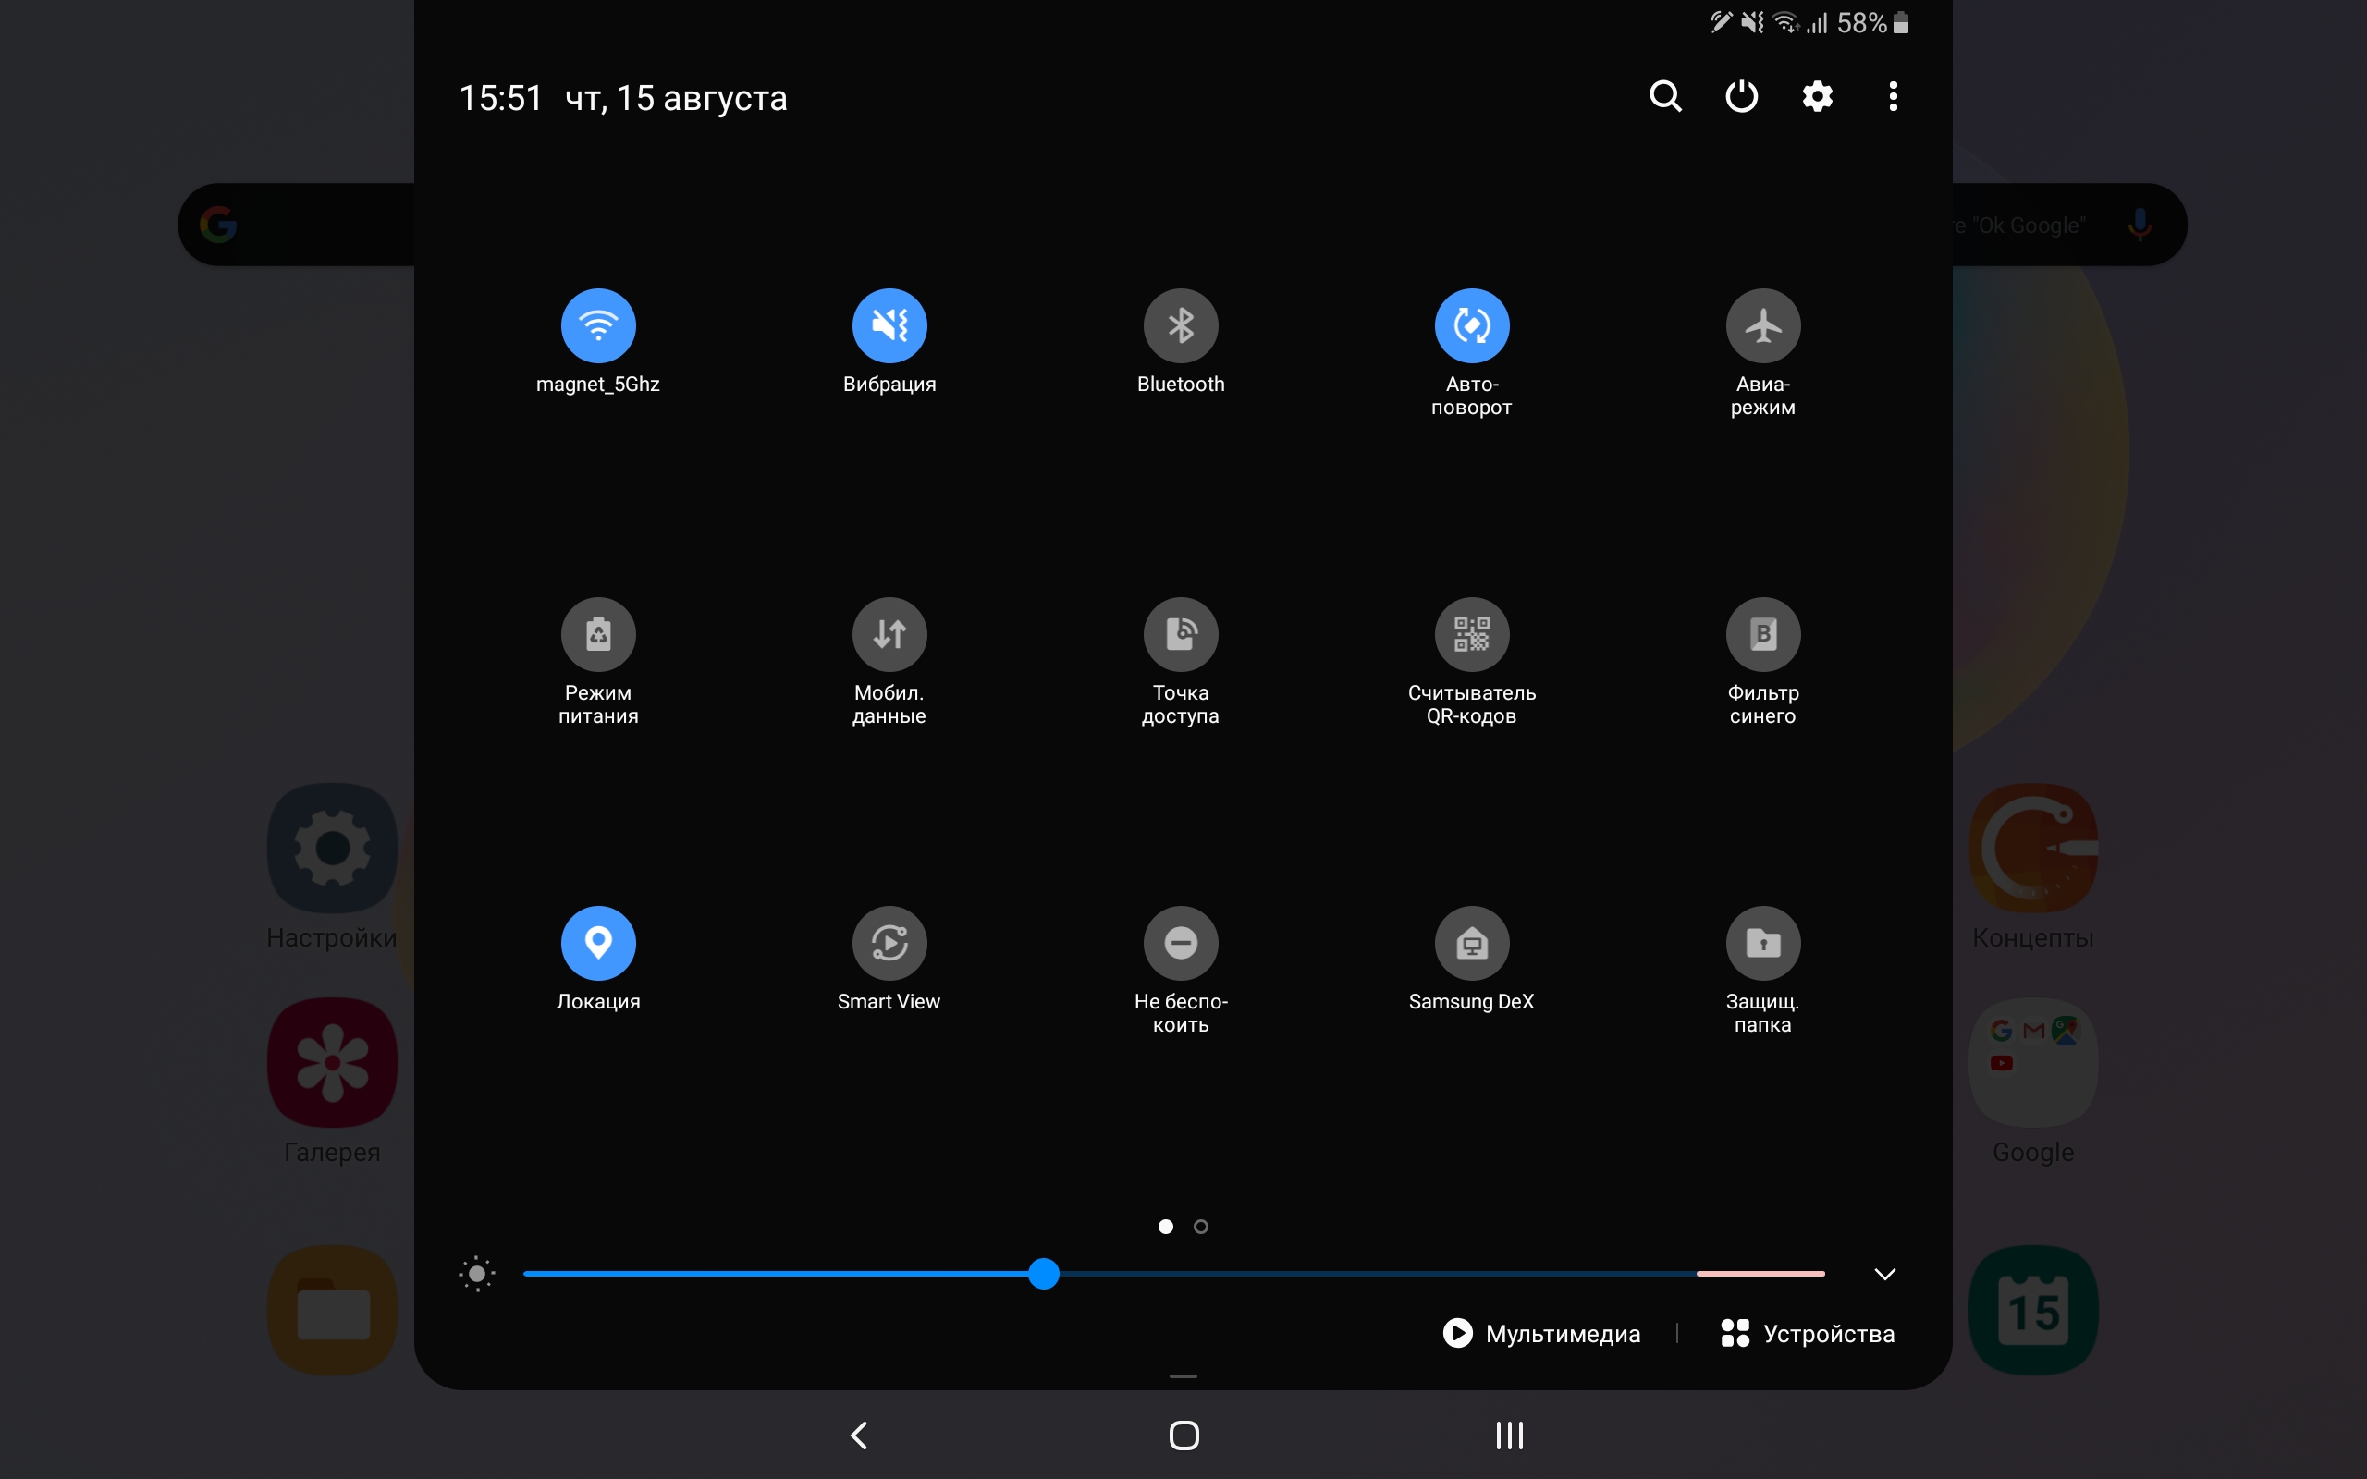2367x1479 pixels.
Task: Open the three-dot more options menu
Action: (x=1893, y=97)
